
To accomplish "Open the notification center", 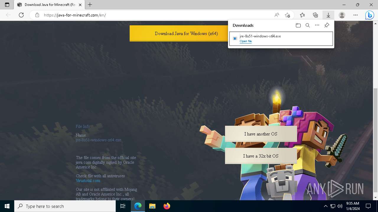I will coord(368,206).
